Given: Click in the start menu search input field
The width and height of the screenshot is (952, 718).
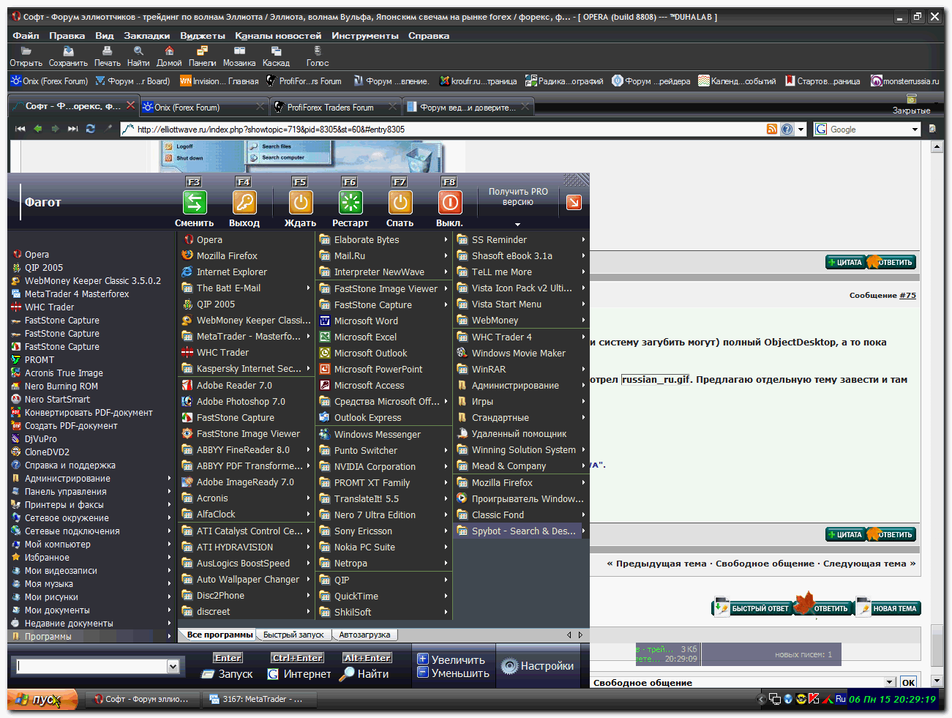Looking at the screenshot, I should click(x=91, y=666).
